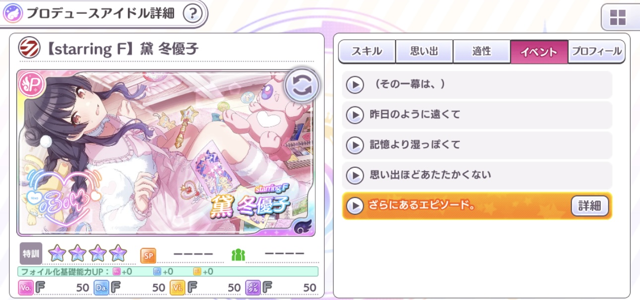
Task: Select the イベント tab
Action: click(x=539, y=51)
